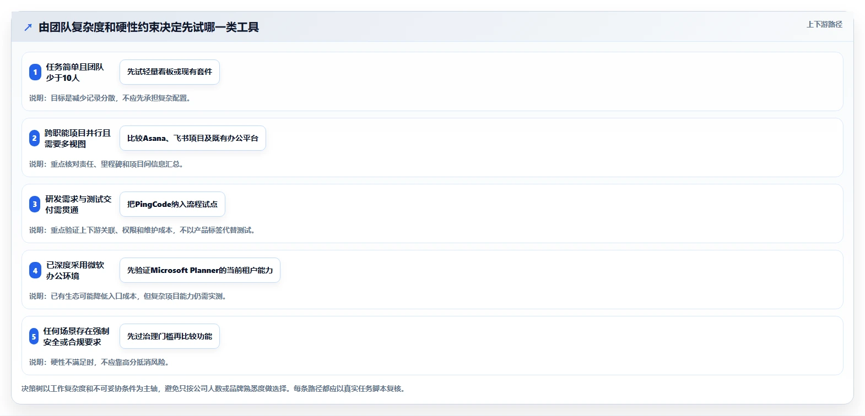Select the step 1 number badge
865x416 pixels.
pos(35,72)
